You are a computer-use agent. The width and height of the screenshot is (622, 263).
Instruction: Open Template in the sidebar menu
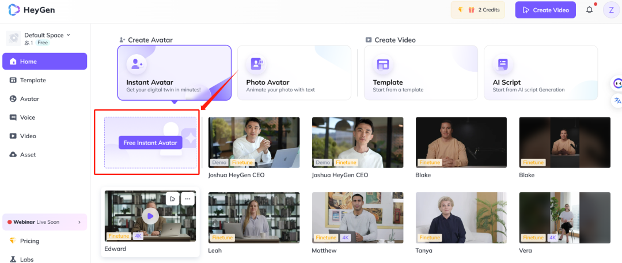(x=44, y=80)
